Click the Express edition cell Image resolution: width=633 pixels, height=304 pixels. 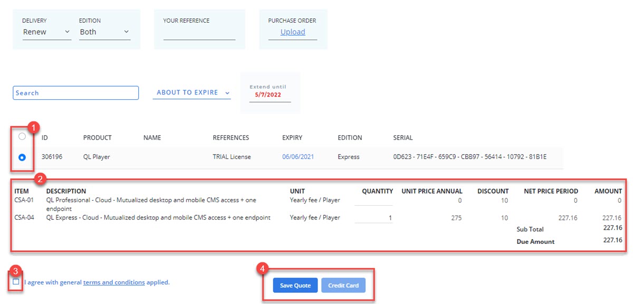pos(349,157)
